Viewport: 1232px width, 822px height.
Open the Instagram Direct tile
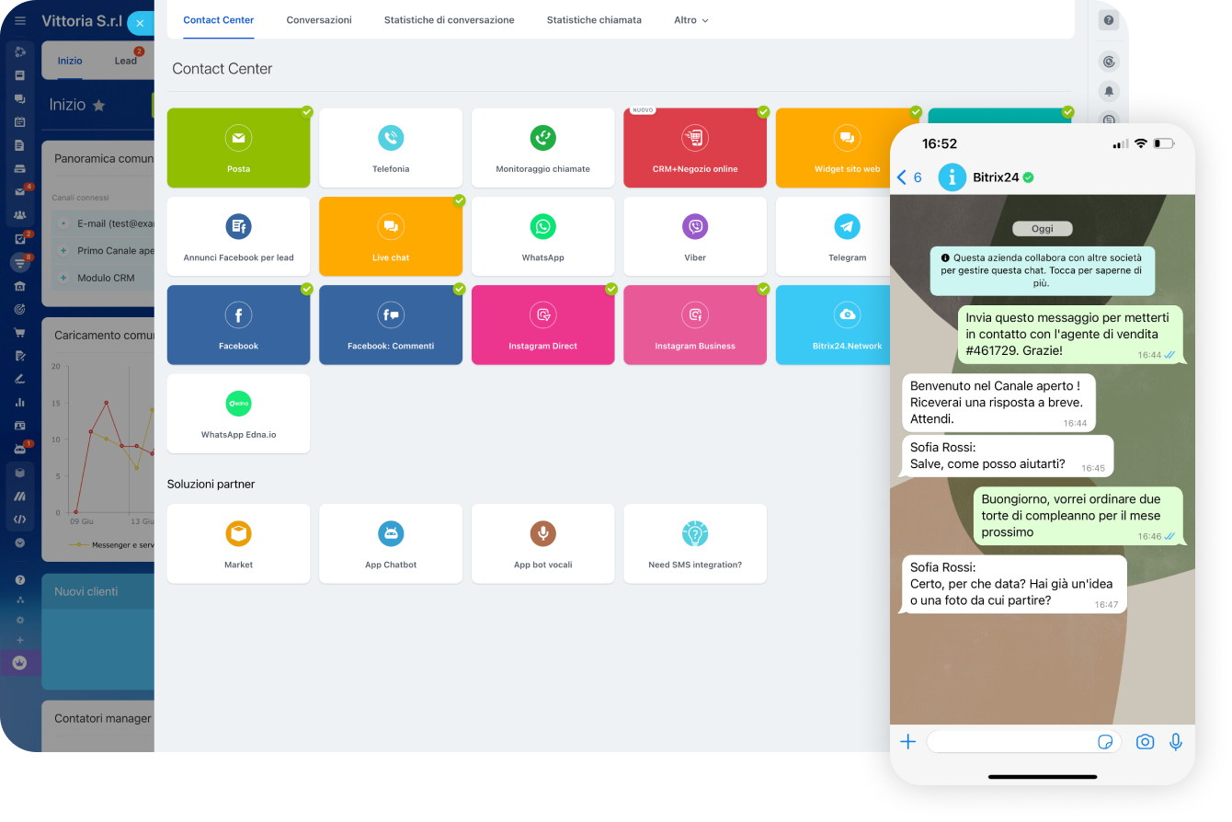(x=542, y=325)
